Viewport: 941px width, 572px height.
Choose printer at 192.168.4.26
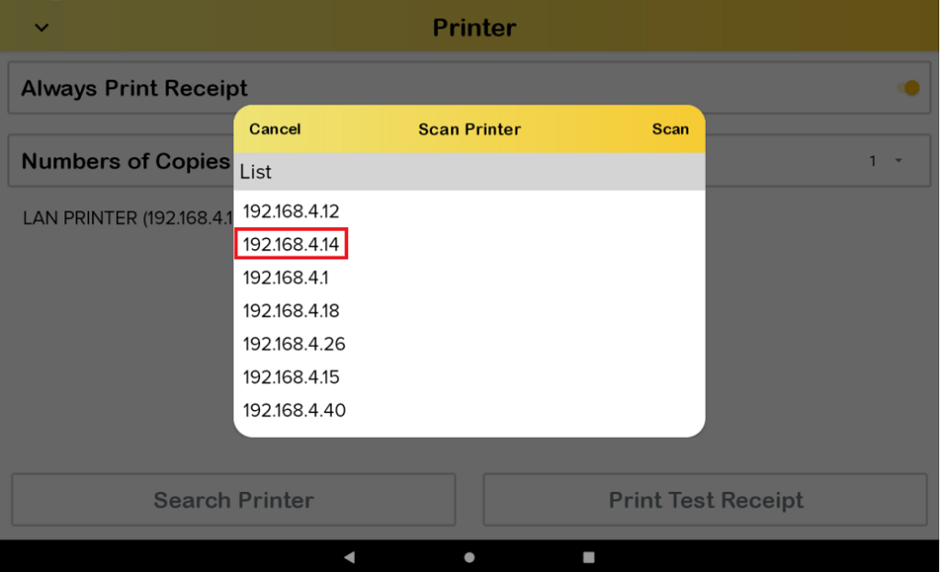294,343
